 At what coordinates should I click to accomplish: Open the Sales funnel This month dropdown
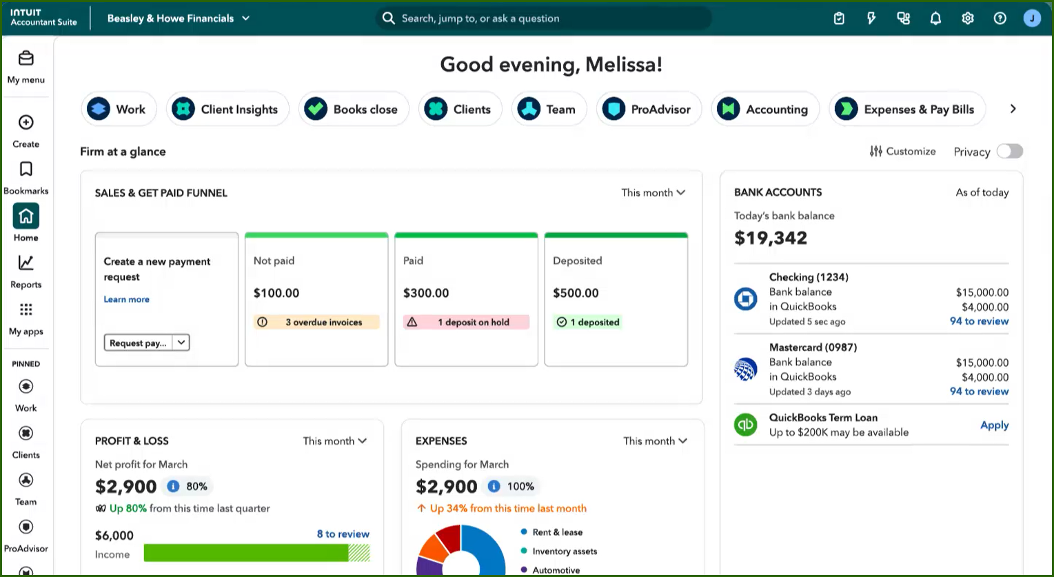653,193
